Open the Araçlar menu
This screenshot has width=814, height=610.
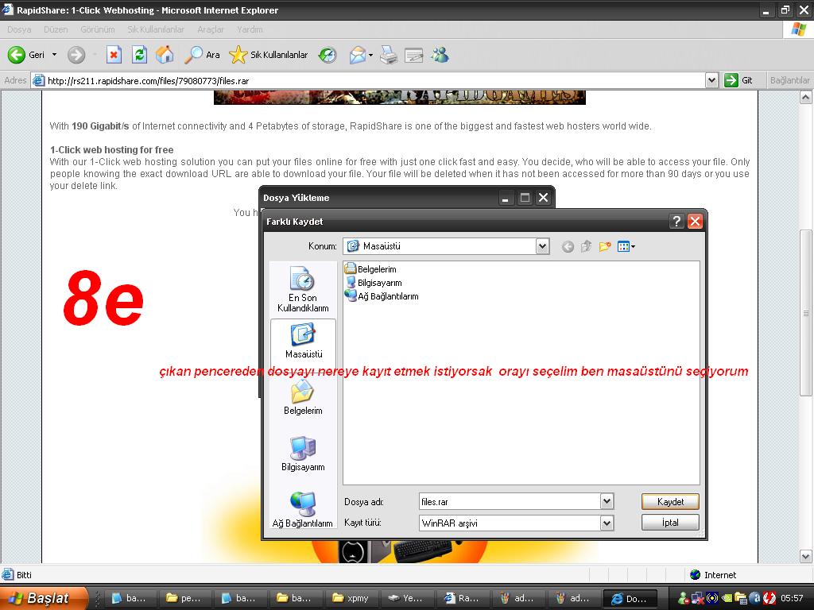tap(210, 29)
